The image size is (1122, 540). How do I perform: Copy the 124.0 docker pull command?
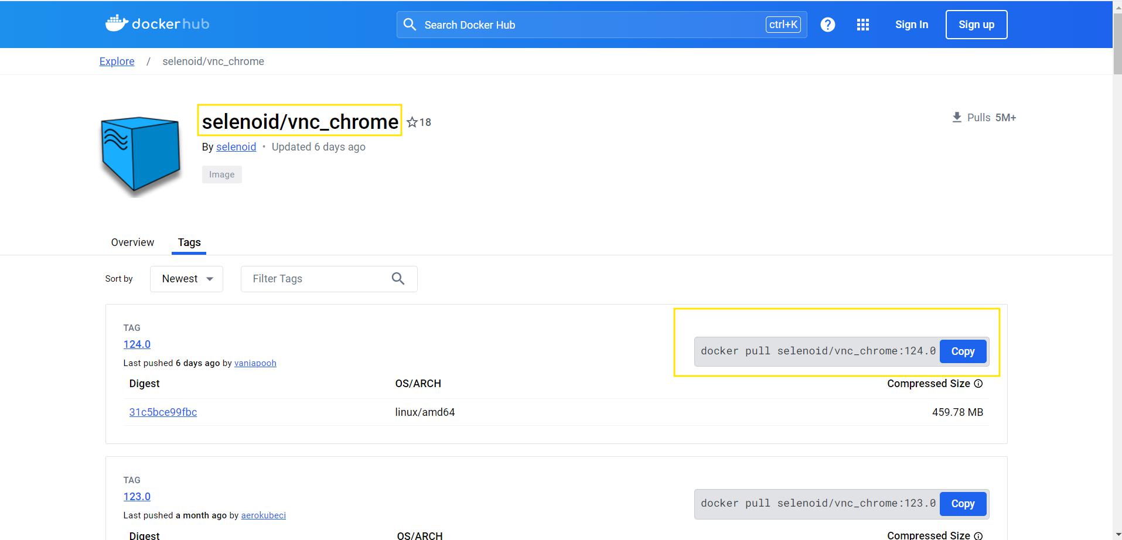coord(963,351)
